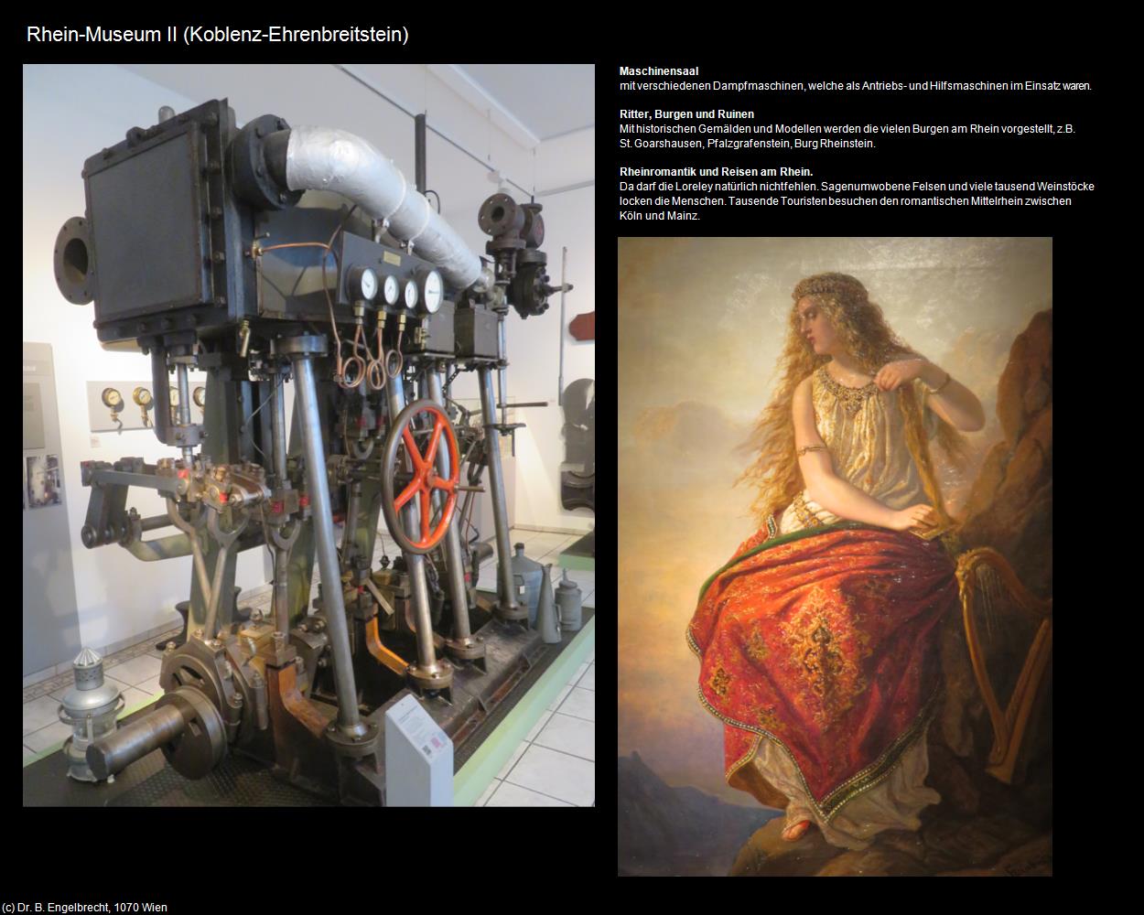Click the copyright notice Dr. B. Engelbrecht
Screen dimensions: 1144x915
[85, 908]
